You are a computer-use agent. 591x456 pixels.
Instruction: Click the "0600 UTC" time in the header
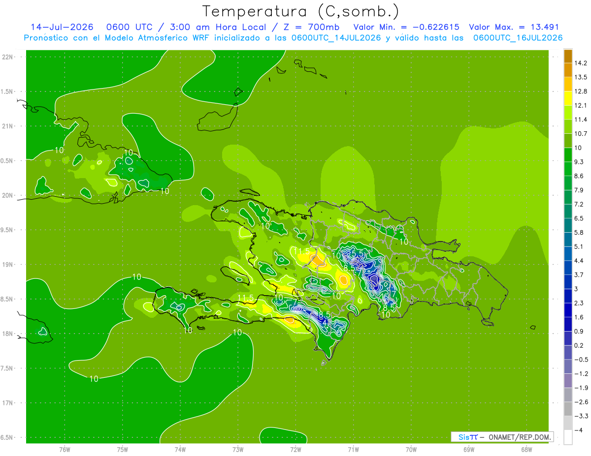[x=130, y=27]
